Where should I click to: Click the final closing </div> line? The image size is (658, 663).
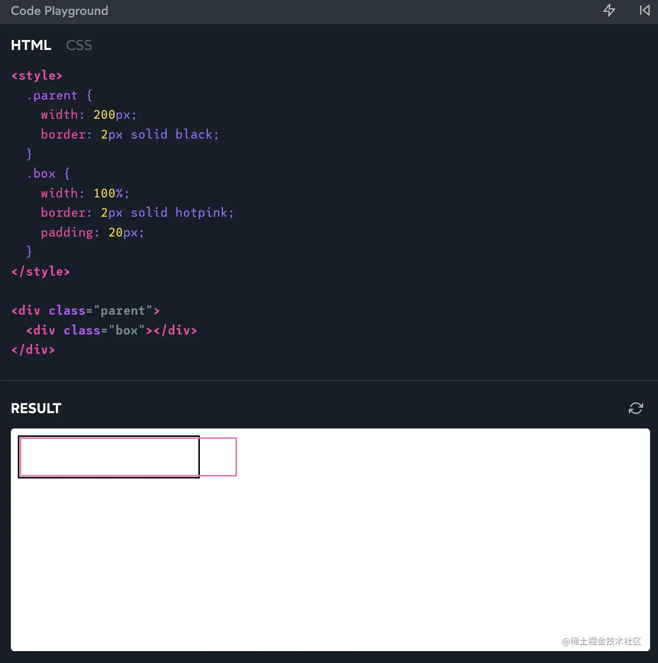tap(33, 349)
